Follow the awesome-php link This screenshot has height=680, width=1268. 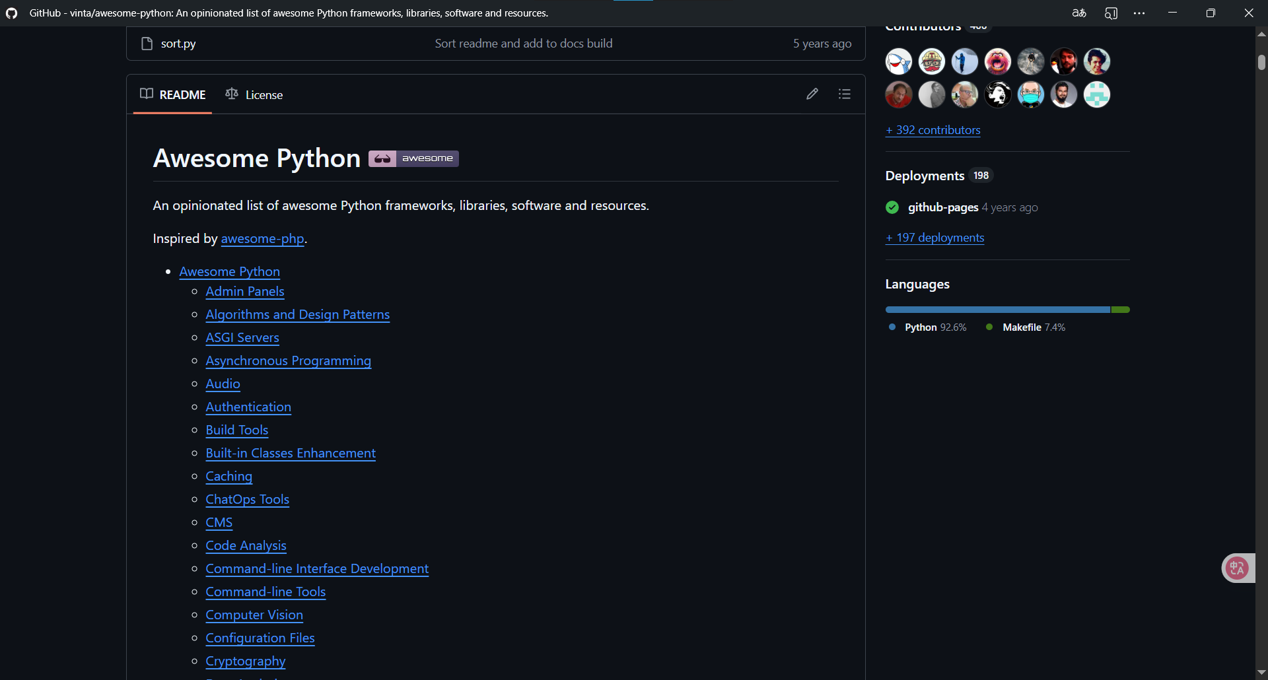(263, 238)
